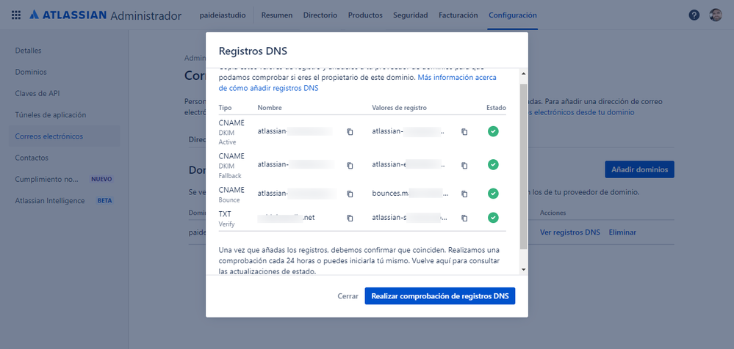Open Túneles de aplicación in sidebar
Screen dimensions: 734x349
point(51,115)
